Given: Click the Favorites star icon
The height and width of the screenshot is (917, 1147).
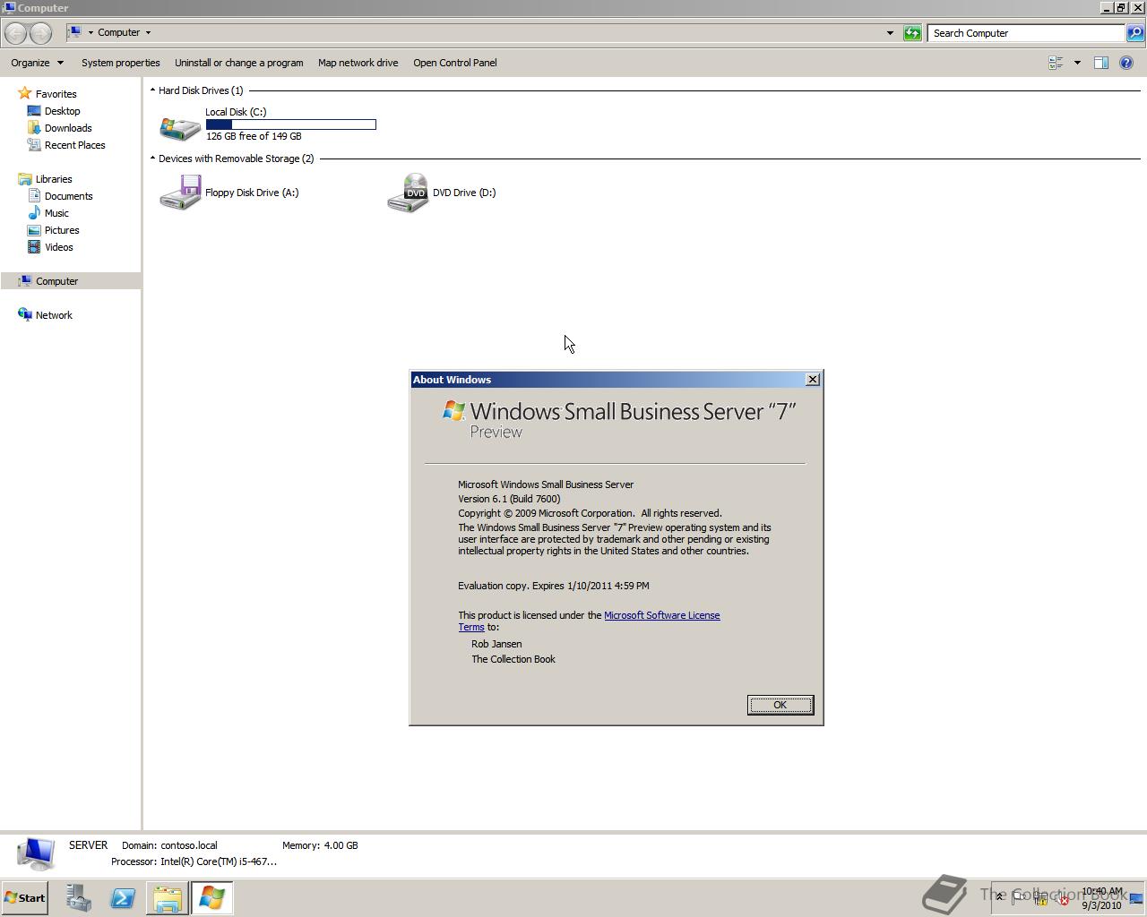Looking at the screenshot, I should coord(25,93).
